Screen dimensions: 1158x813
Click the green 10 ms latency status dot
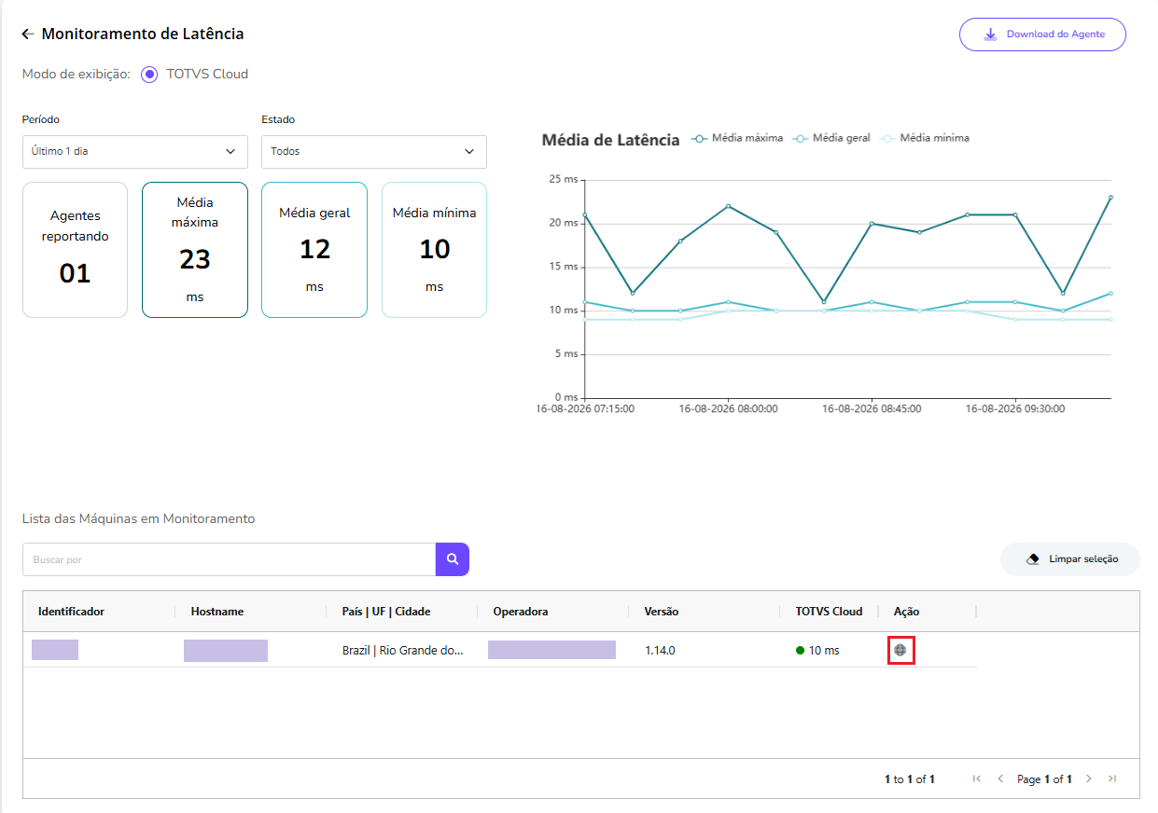click(800, 651)
